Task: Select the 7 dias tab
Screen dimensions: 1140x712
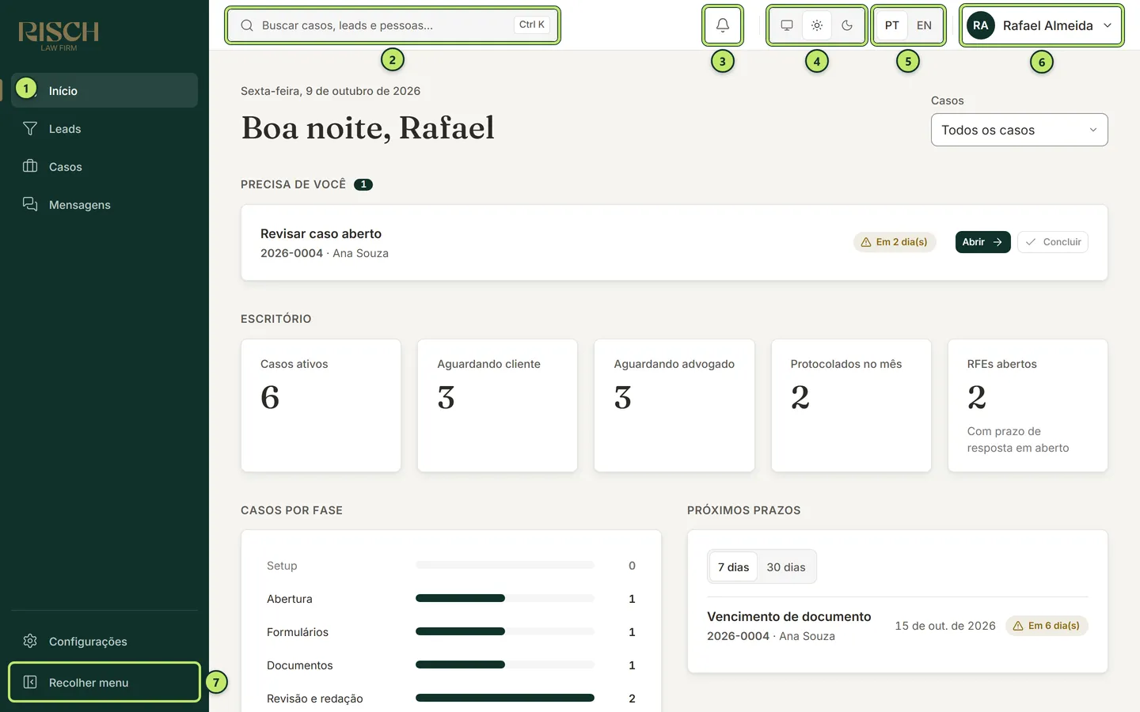Action: tap(733, 567)
